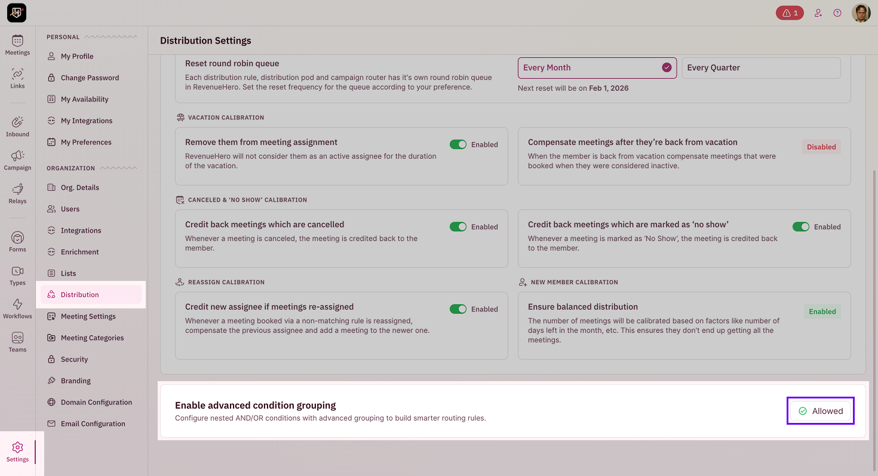Open the Relays section
The height and width of the screenshot is (476, 878).
pos(17,193)
